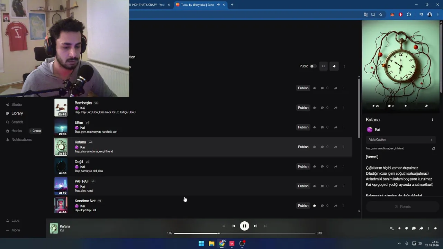Toggle shuffle in the player
This screenshot has width=443, height=249.
224,226
